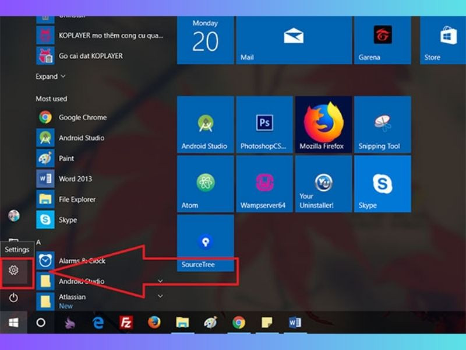The width and height of the screenshot is (466, 350).
Task: Open Paint from Most used list
Action: pyautogui.click(x=55, y=158)
